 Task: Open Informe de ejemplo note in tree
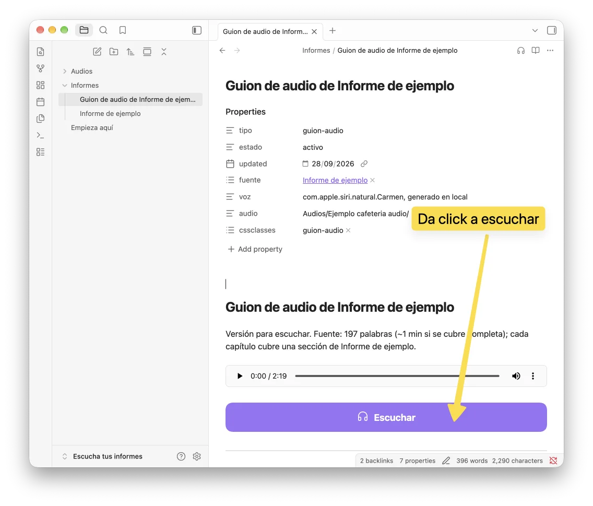click(110, 113)
